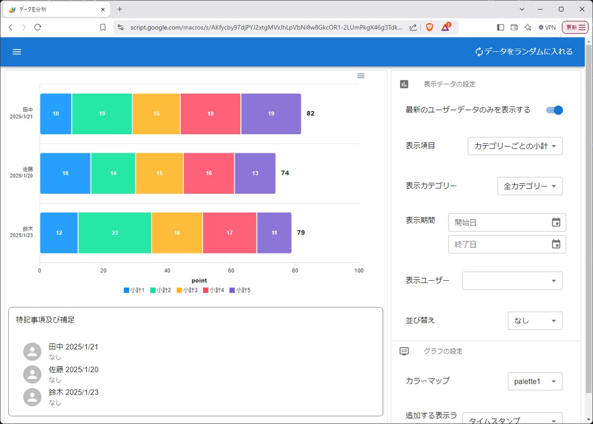Click the 更新 update button
593x424 pixels.
(575, 28)
